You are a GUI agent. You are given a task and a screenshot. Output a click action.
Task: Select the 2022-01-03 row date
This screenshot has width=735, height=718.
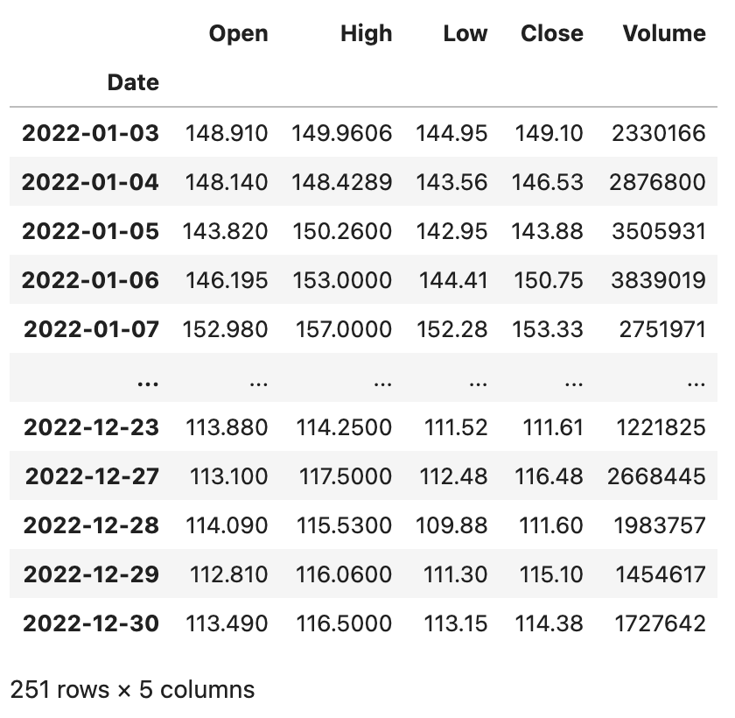(x=91, y=133)
